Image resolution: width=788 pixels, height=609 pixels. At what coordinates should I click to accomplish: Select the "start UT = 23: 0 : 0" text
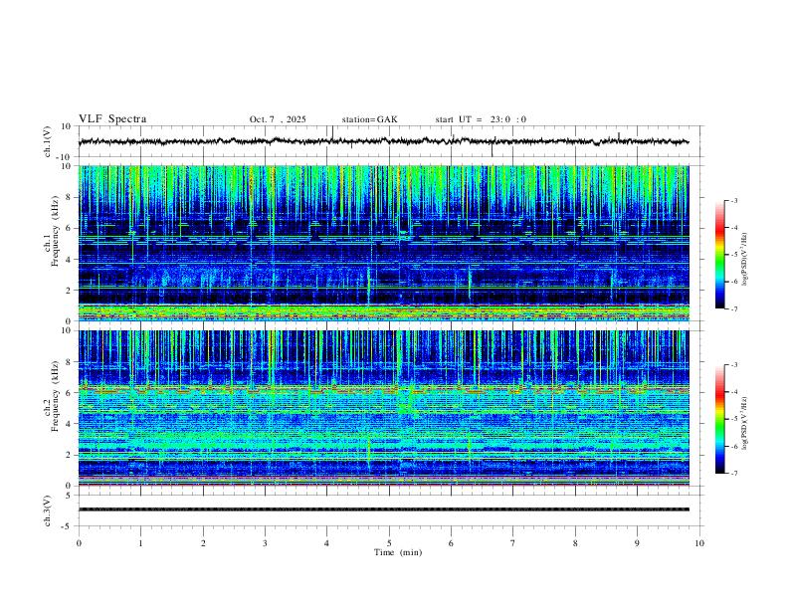(481, 119)
